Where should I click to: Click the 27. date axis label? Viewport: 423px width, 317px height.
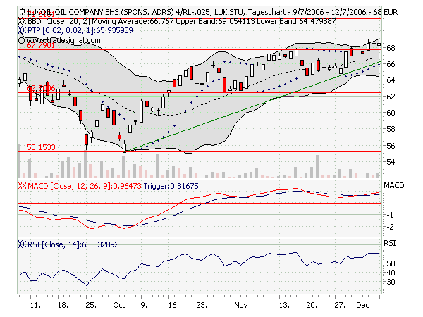point(340,305)
